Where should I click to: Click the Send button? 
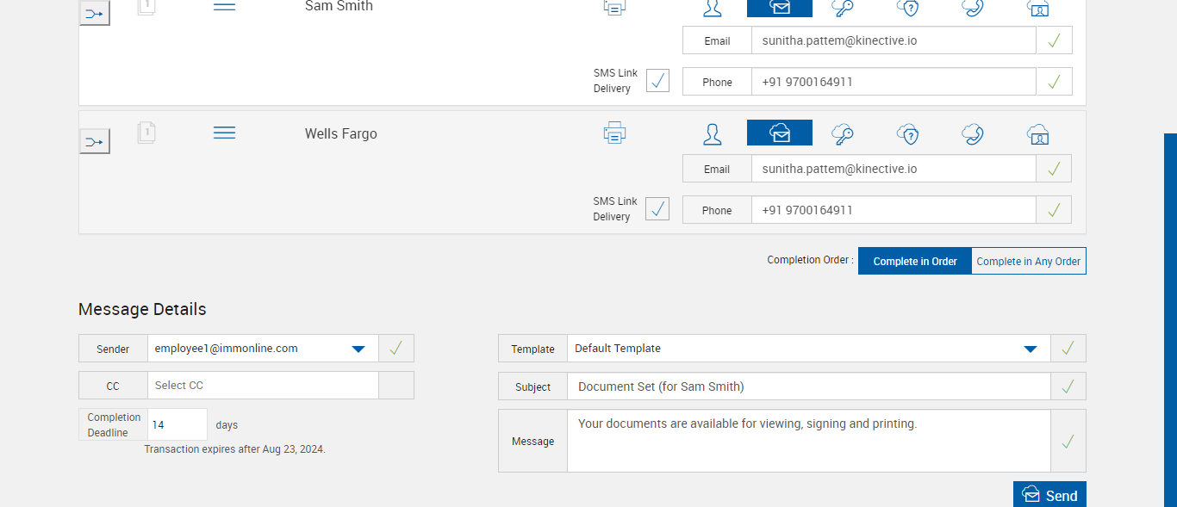pyautogui.click(x=1049, y=495)
